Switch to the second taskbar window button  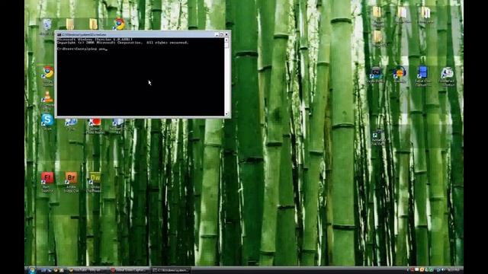tap(130, 270)
